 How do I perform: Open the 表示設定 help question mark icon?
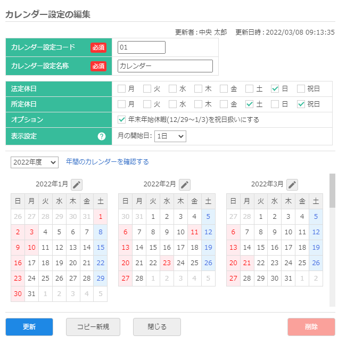(102, 136)
